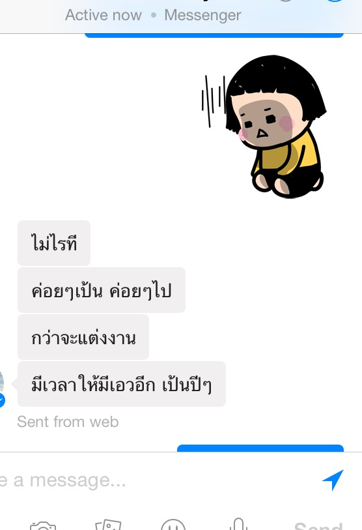
Task: Open the camera icon
Action: coord(42,525)
